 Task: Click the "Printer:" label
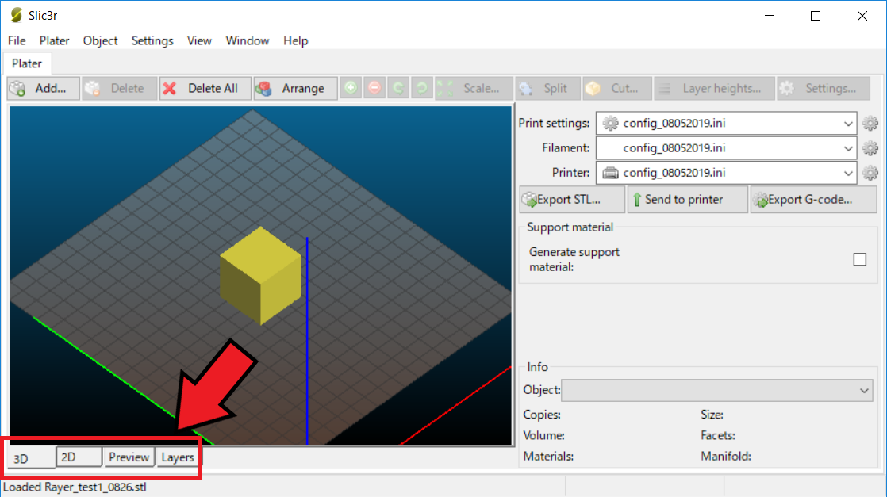[570, 173]
